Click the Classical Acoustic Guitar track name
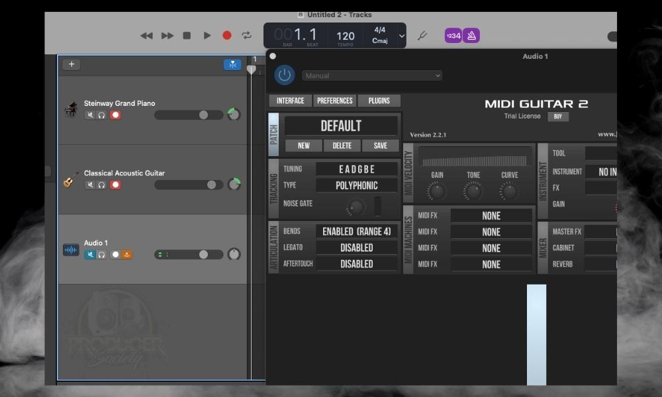The image size is (662, 397). tap(124, 173)
